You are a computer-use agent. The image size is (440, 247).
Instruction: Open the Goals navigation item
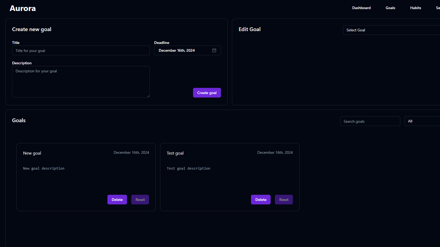point(390,8)
